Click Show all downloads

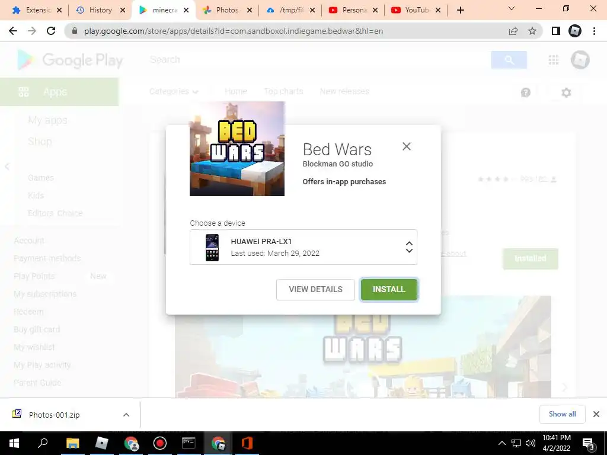click(x=562, y=414)
